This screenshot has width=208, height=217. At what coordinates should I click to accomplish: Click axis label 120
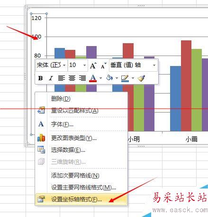click(36, 18)
